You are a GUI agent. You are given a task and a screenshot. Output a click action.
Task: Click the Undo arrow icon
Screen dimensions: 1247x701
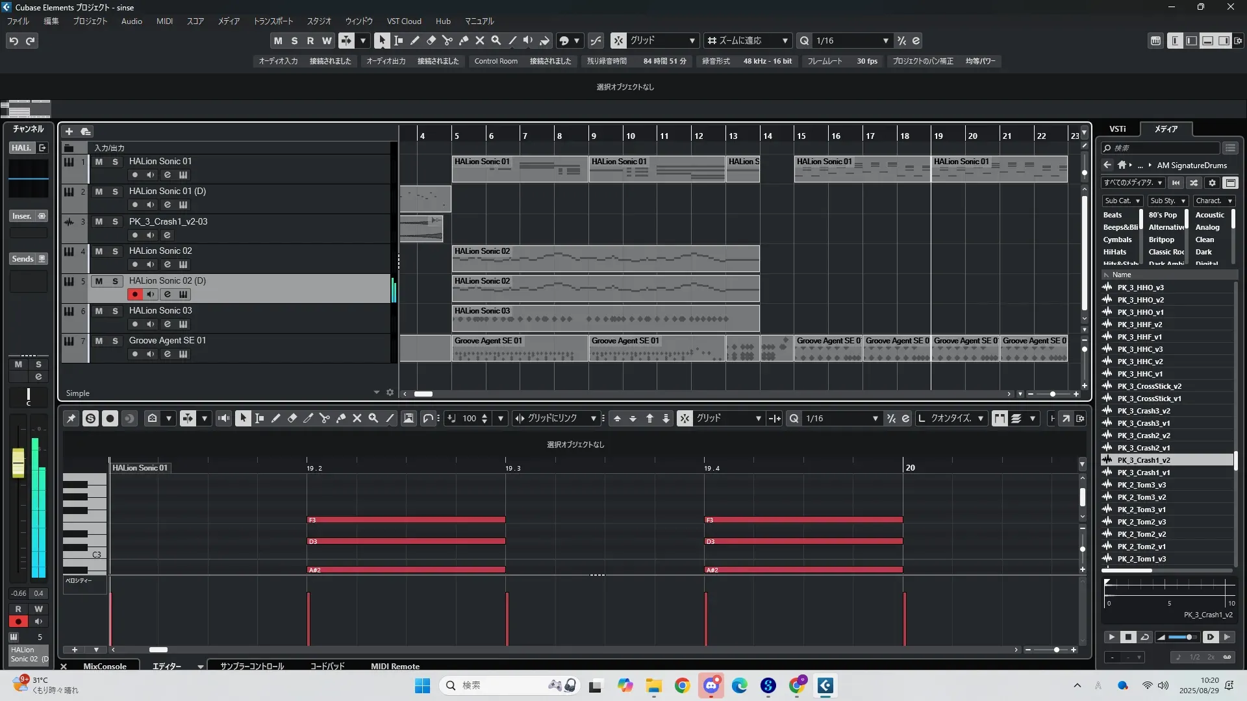click(14, 41)
